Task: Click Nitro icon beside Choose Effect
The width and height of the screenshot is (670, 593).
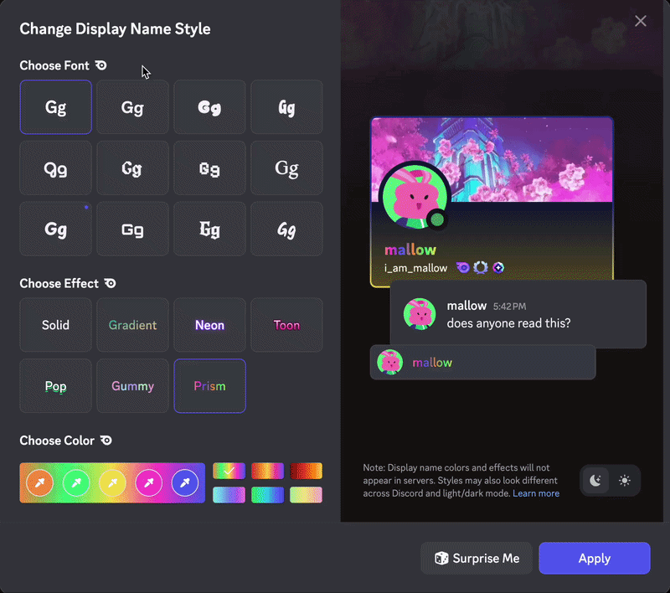Action: (x=111, y=283)
